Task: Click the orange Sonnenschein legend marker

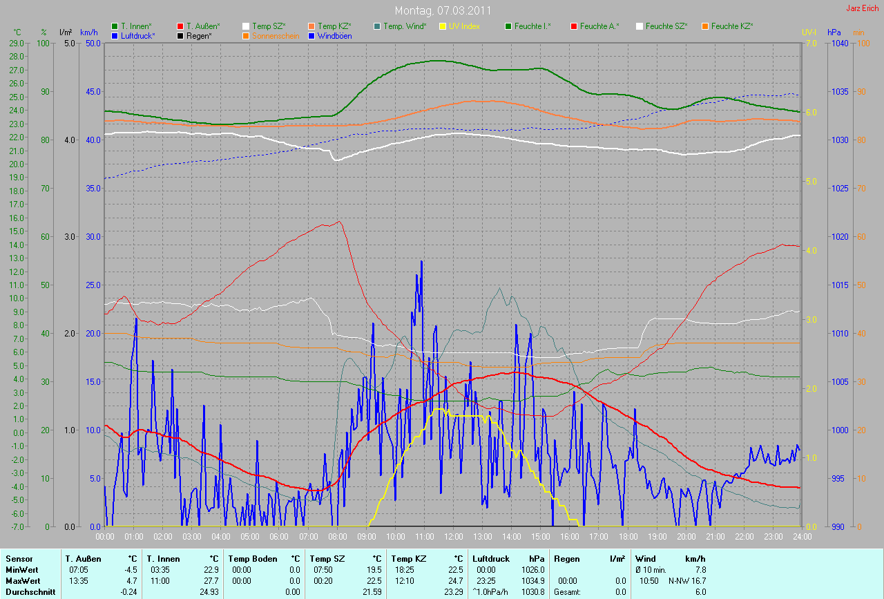Action: [246, 35]
